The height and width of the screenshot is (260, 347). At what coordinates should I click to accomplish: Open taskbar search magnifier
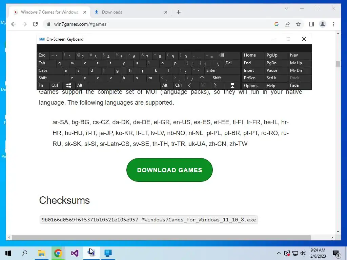[24, 253]
